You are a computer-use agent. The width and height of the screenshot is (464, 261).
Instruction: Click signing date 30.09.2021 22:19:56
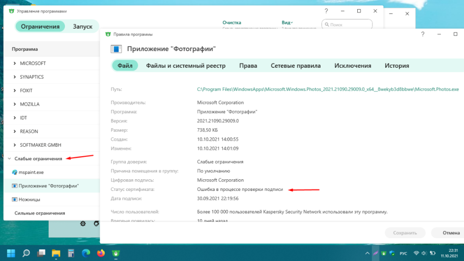pyautogui.click(x=218, y=198)
